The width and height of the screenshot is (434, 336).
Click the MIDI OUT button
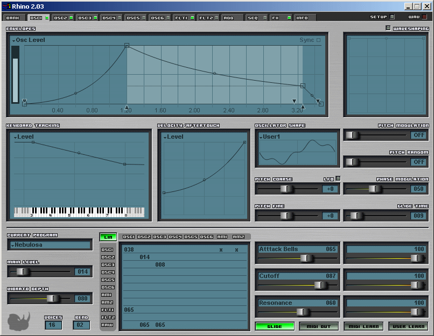pyautogui.click(x=319, y=326)
